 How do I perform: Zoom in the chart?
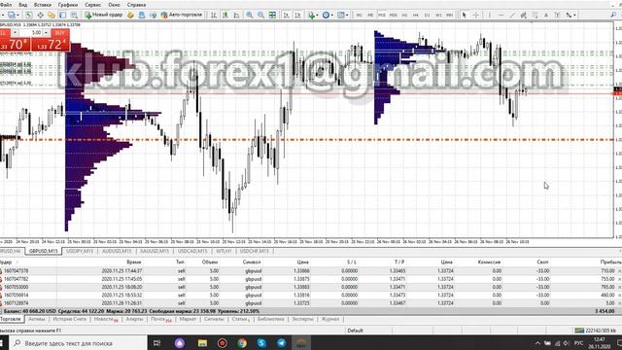point(250,15)
